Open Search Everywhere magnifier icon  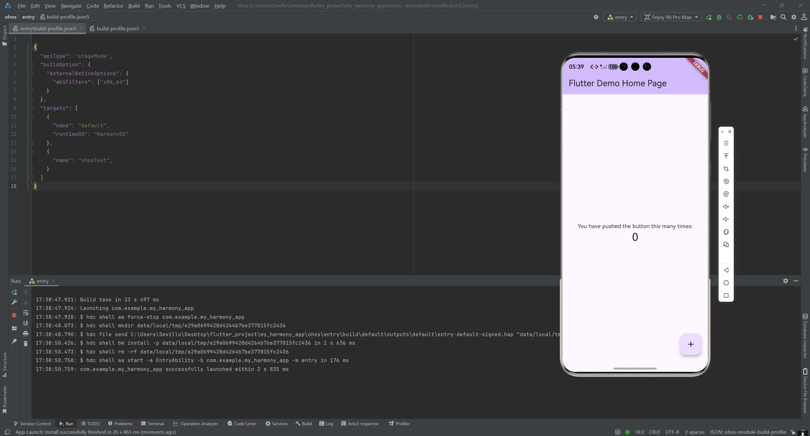(x=783, y=17)
